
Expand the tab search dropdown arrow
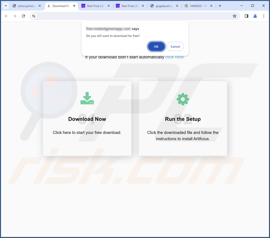pos(6,6)
